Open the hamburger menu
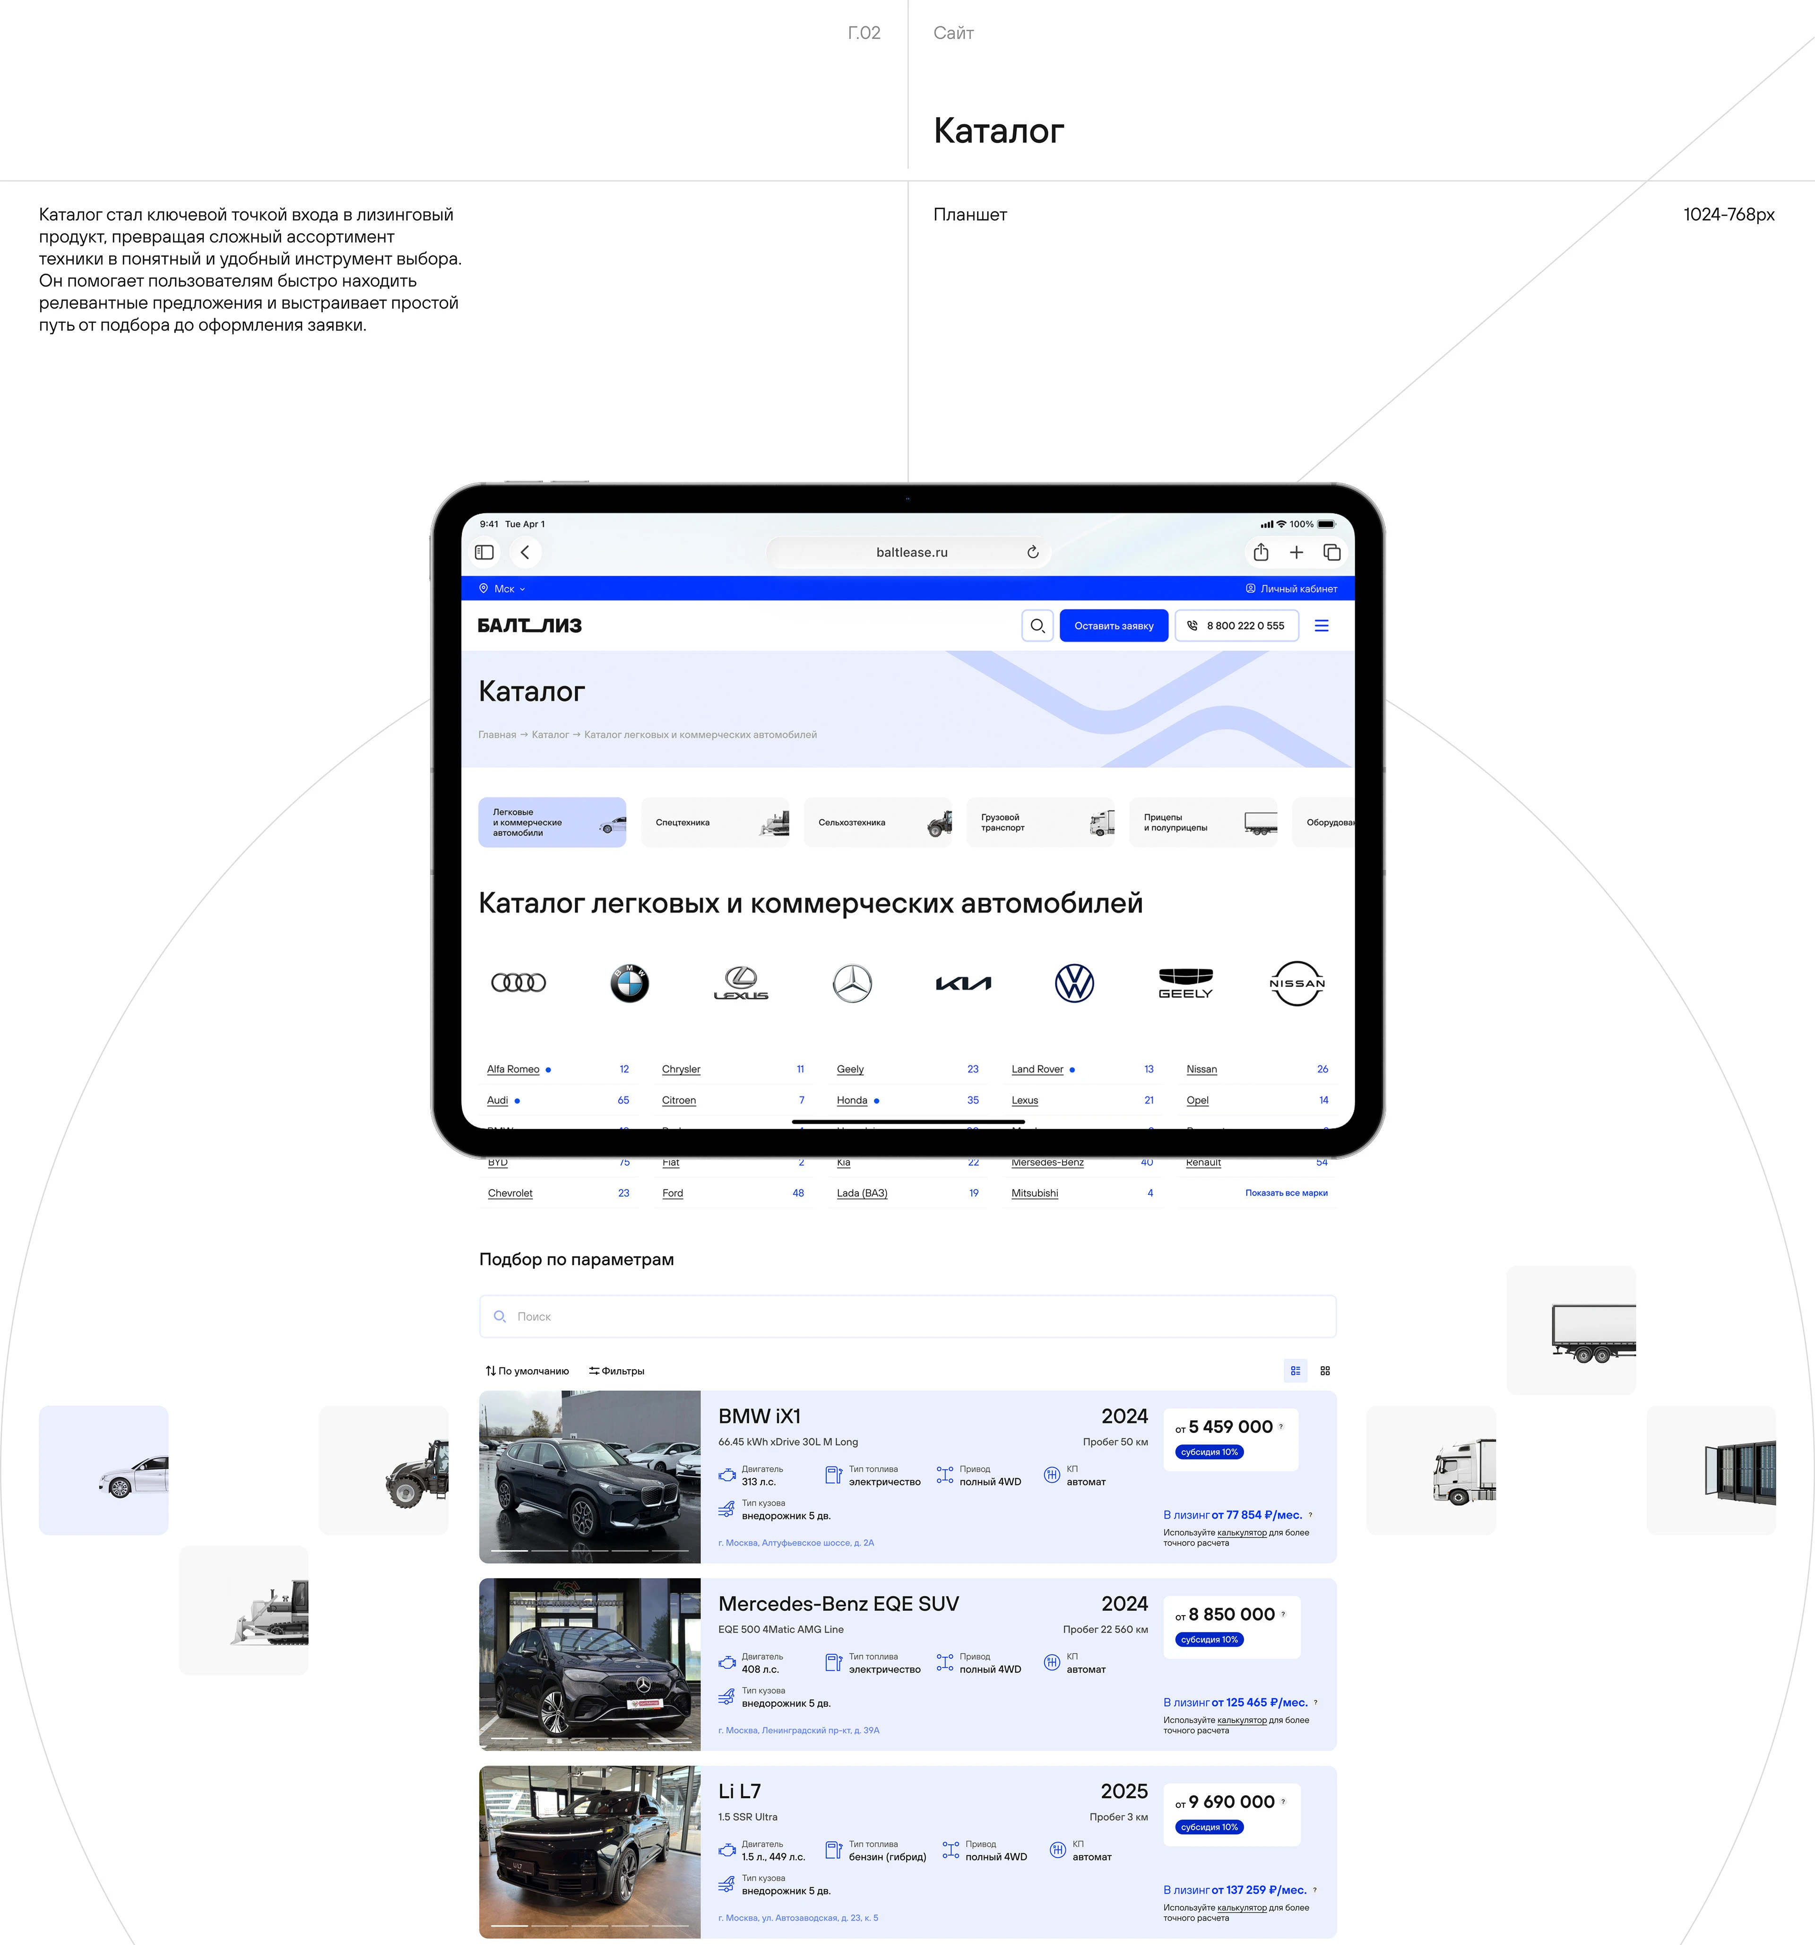Screen dimensions: 1815x1945 point(1321,626)
